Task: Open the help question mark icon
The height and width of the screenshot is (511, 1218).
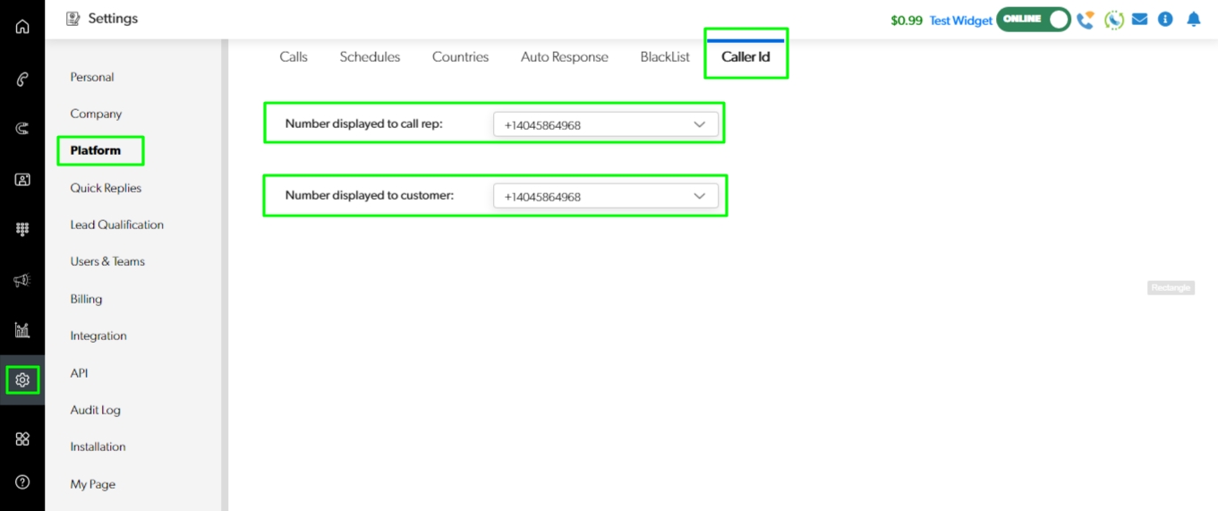Action: click(x=22, y=482)
